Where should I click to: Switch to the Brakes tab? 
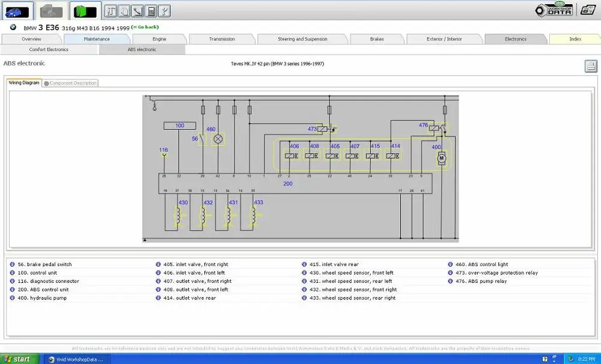click(377, 39)
